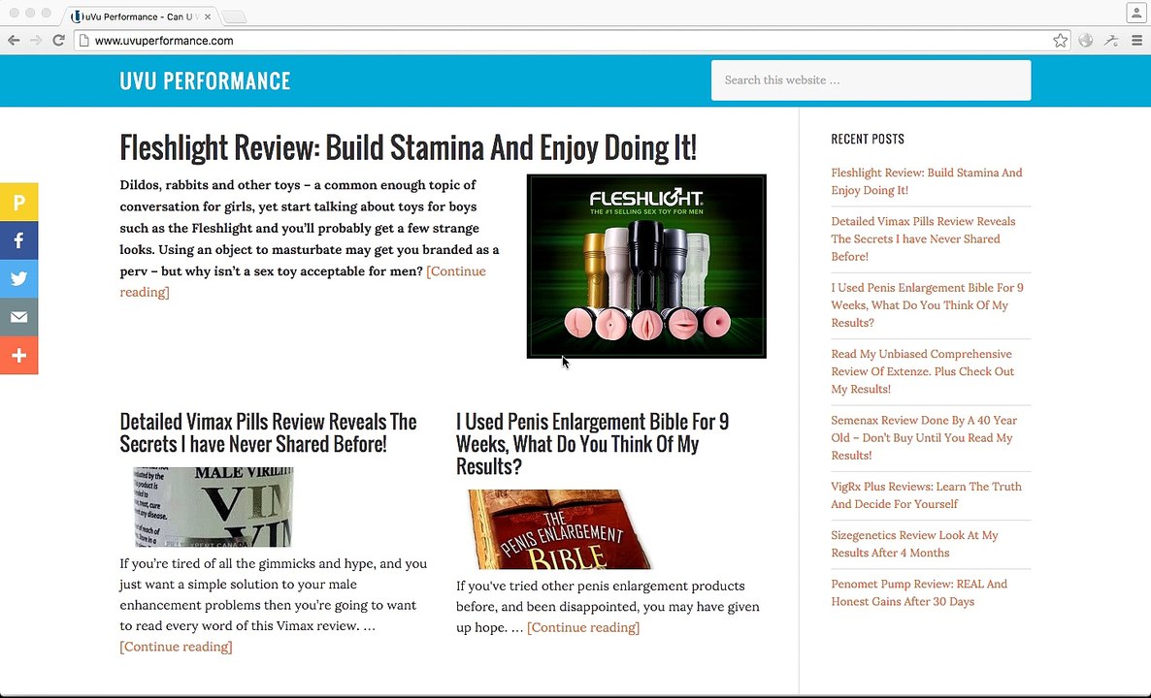The height and width of the screenshot is (698, 1151).
Task: Open sidebar Sizegenetics Review post
Action: click(914, 544)
